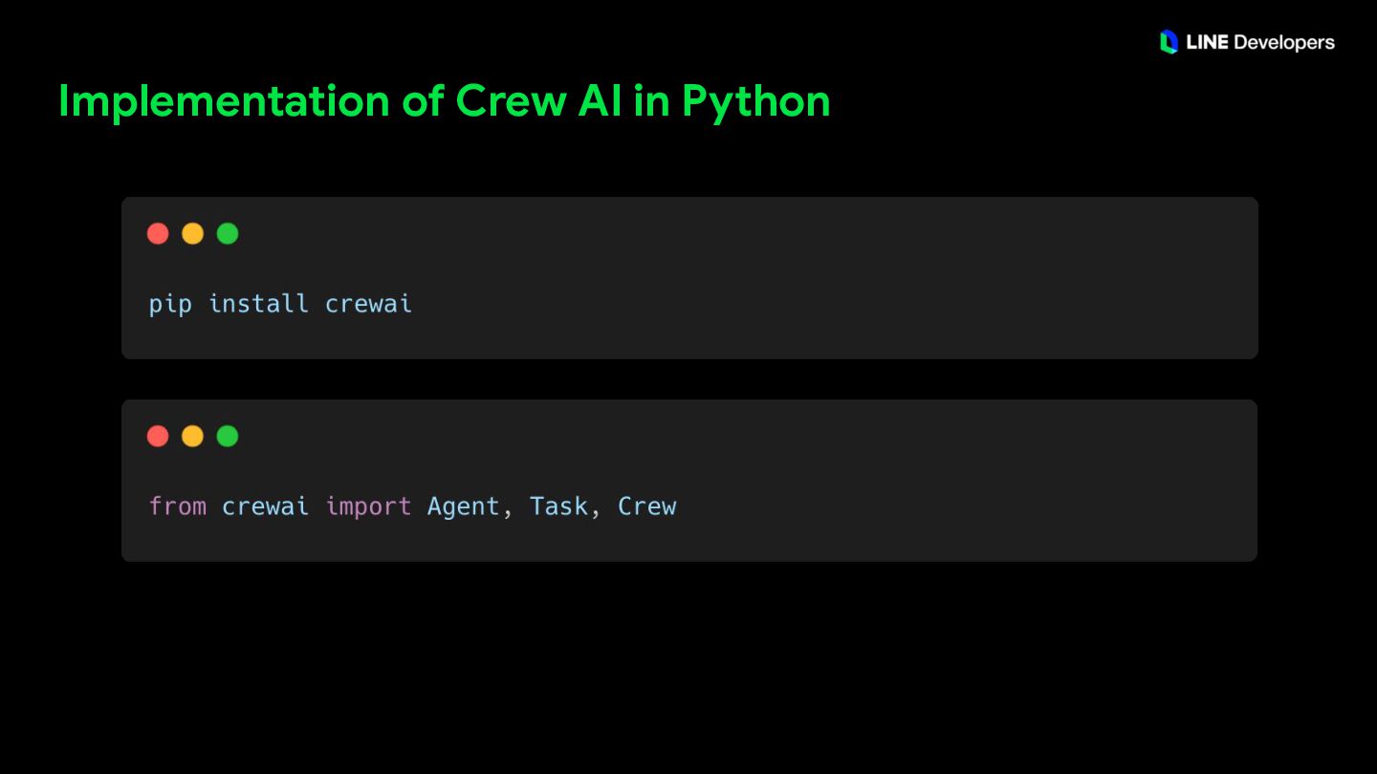Screen dimensions: 1377x774
Task: Click the red dot in import code window
Action: (x=158, y=436)
